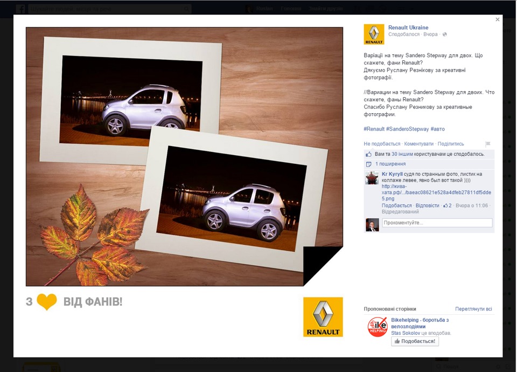This screenshot has height=372, width=517.
Task: Open the #авто hashtag
Action: tap(437, 129)
